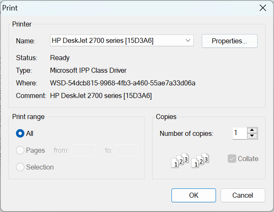Pick the Selection radio button
This screenshot has height=212, width=274.
(x=20, y=167)
